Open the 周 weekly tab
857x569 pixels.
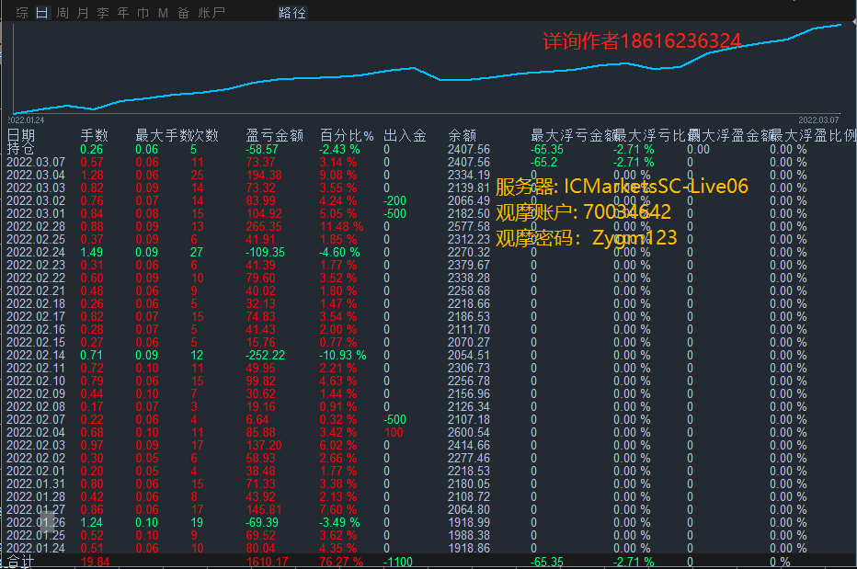62,13
